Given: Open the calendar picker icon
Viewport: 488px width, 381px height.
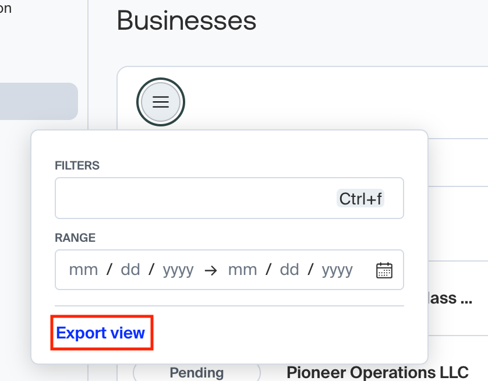Looking at the screenshot, I should (x=384, y=270).
